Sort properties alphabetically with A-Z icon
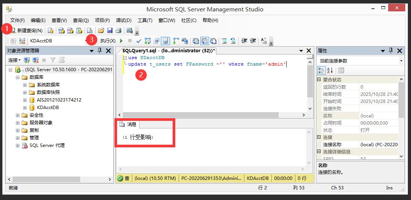Viewport: 411px width, 200px height. point(330,70)
